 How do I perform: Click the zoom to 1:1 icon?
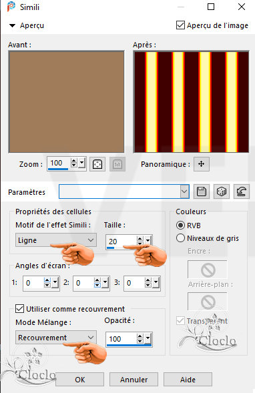click(117, 164)
